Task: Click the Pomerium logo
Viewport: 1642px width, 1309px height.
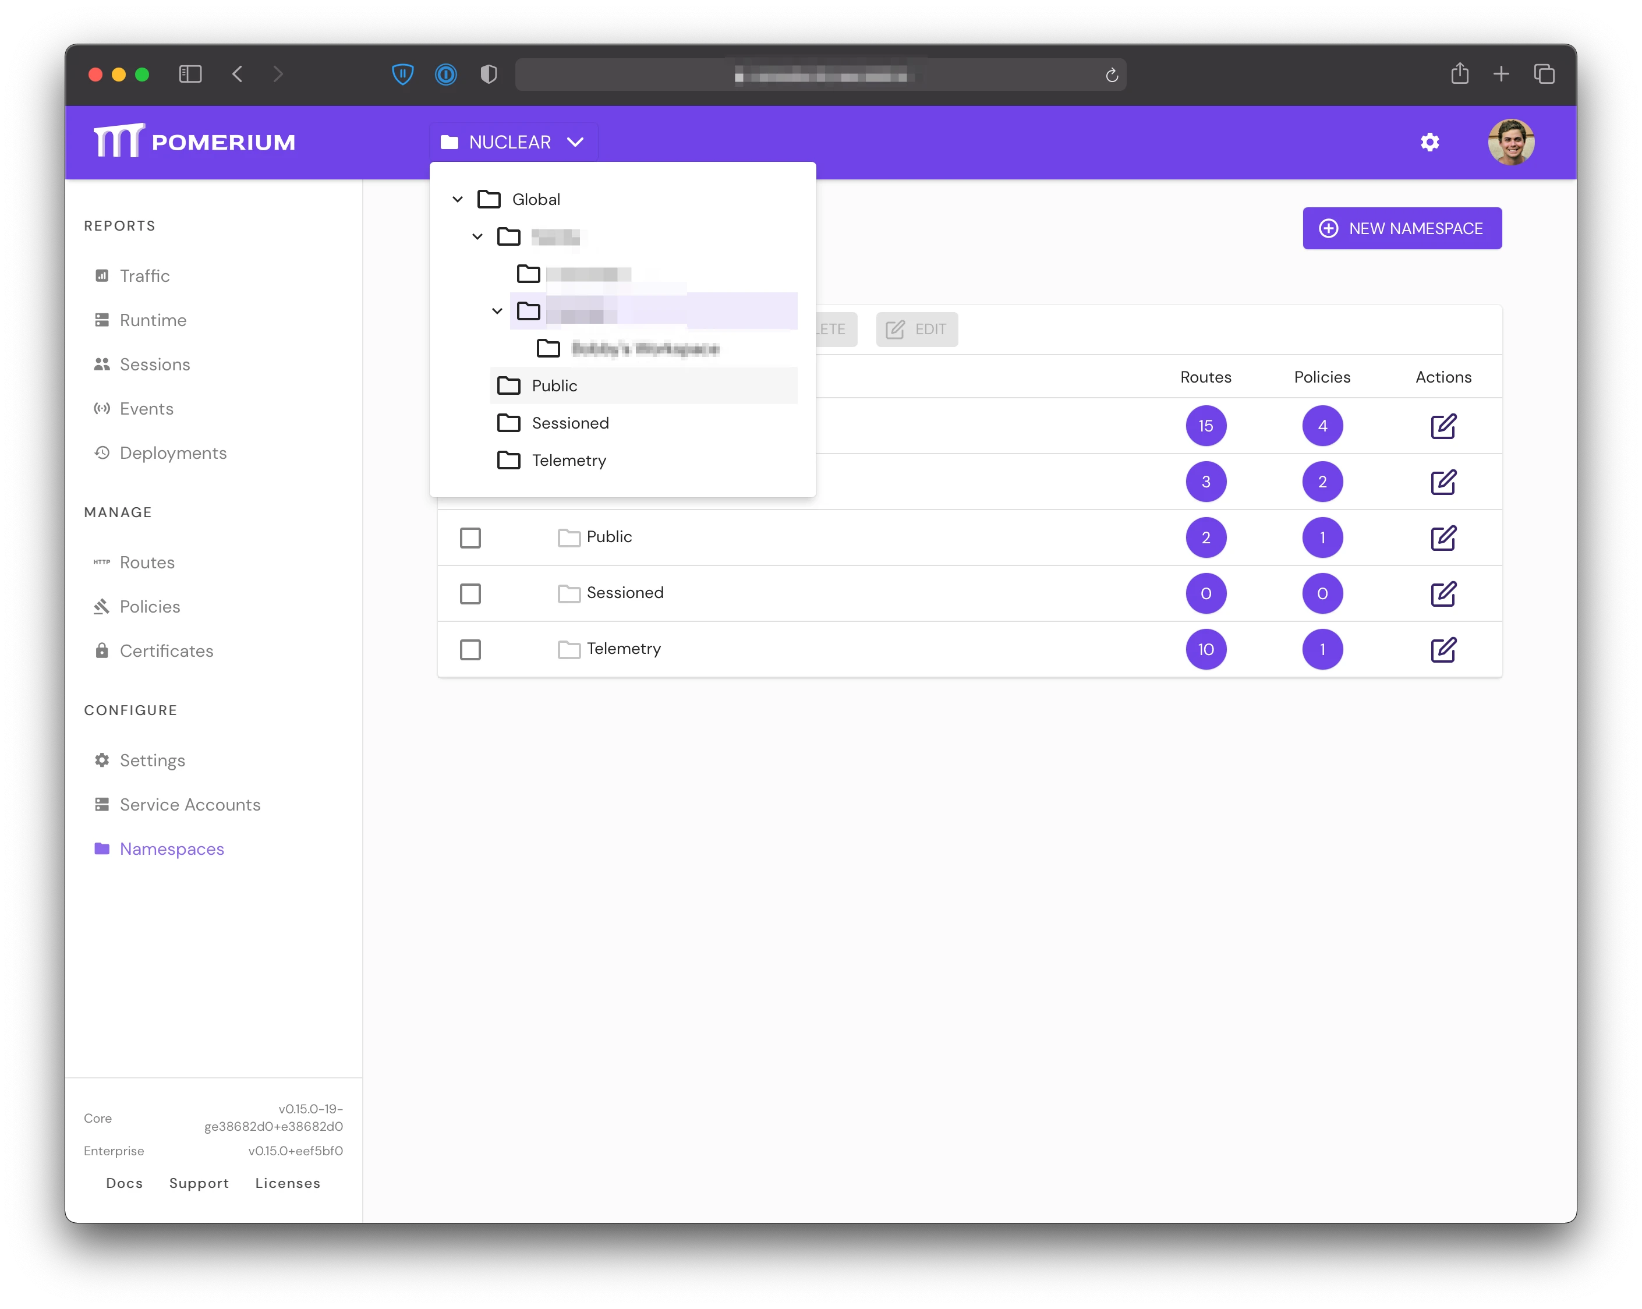Action: click(x=194, y=141)
